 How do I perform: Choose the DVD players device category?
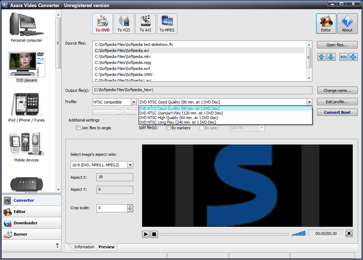coord(27,67)
